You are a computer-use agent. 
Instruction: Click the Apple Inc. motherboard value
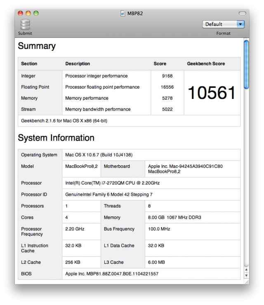185,169
